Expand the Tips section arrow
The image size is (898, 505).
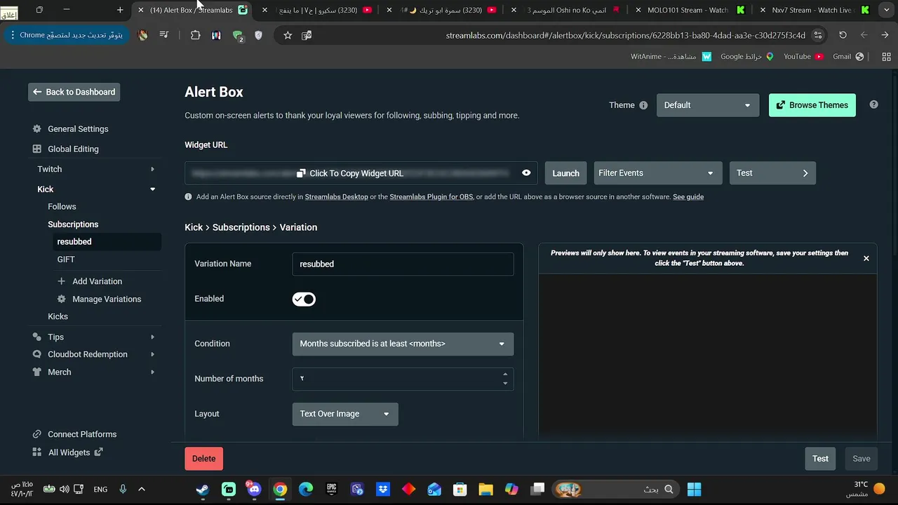[x=152, y=337]
